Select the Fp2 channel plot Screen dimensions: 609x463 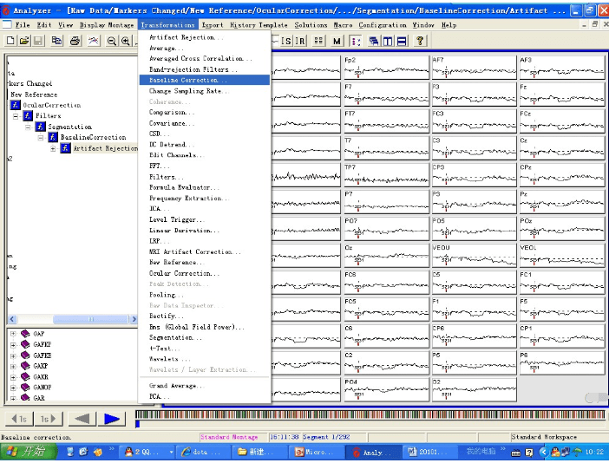point(386,68)
